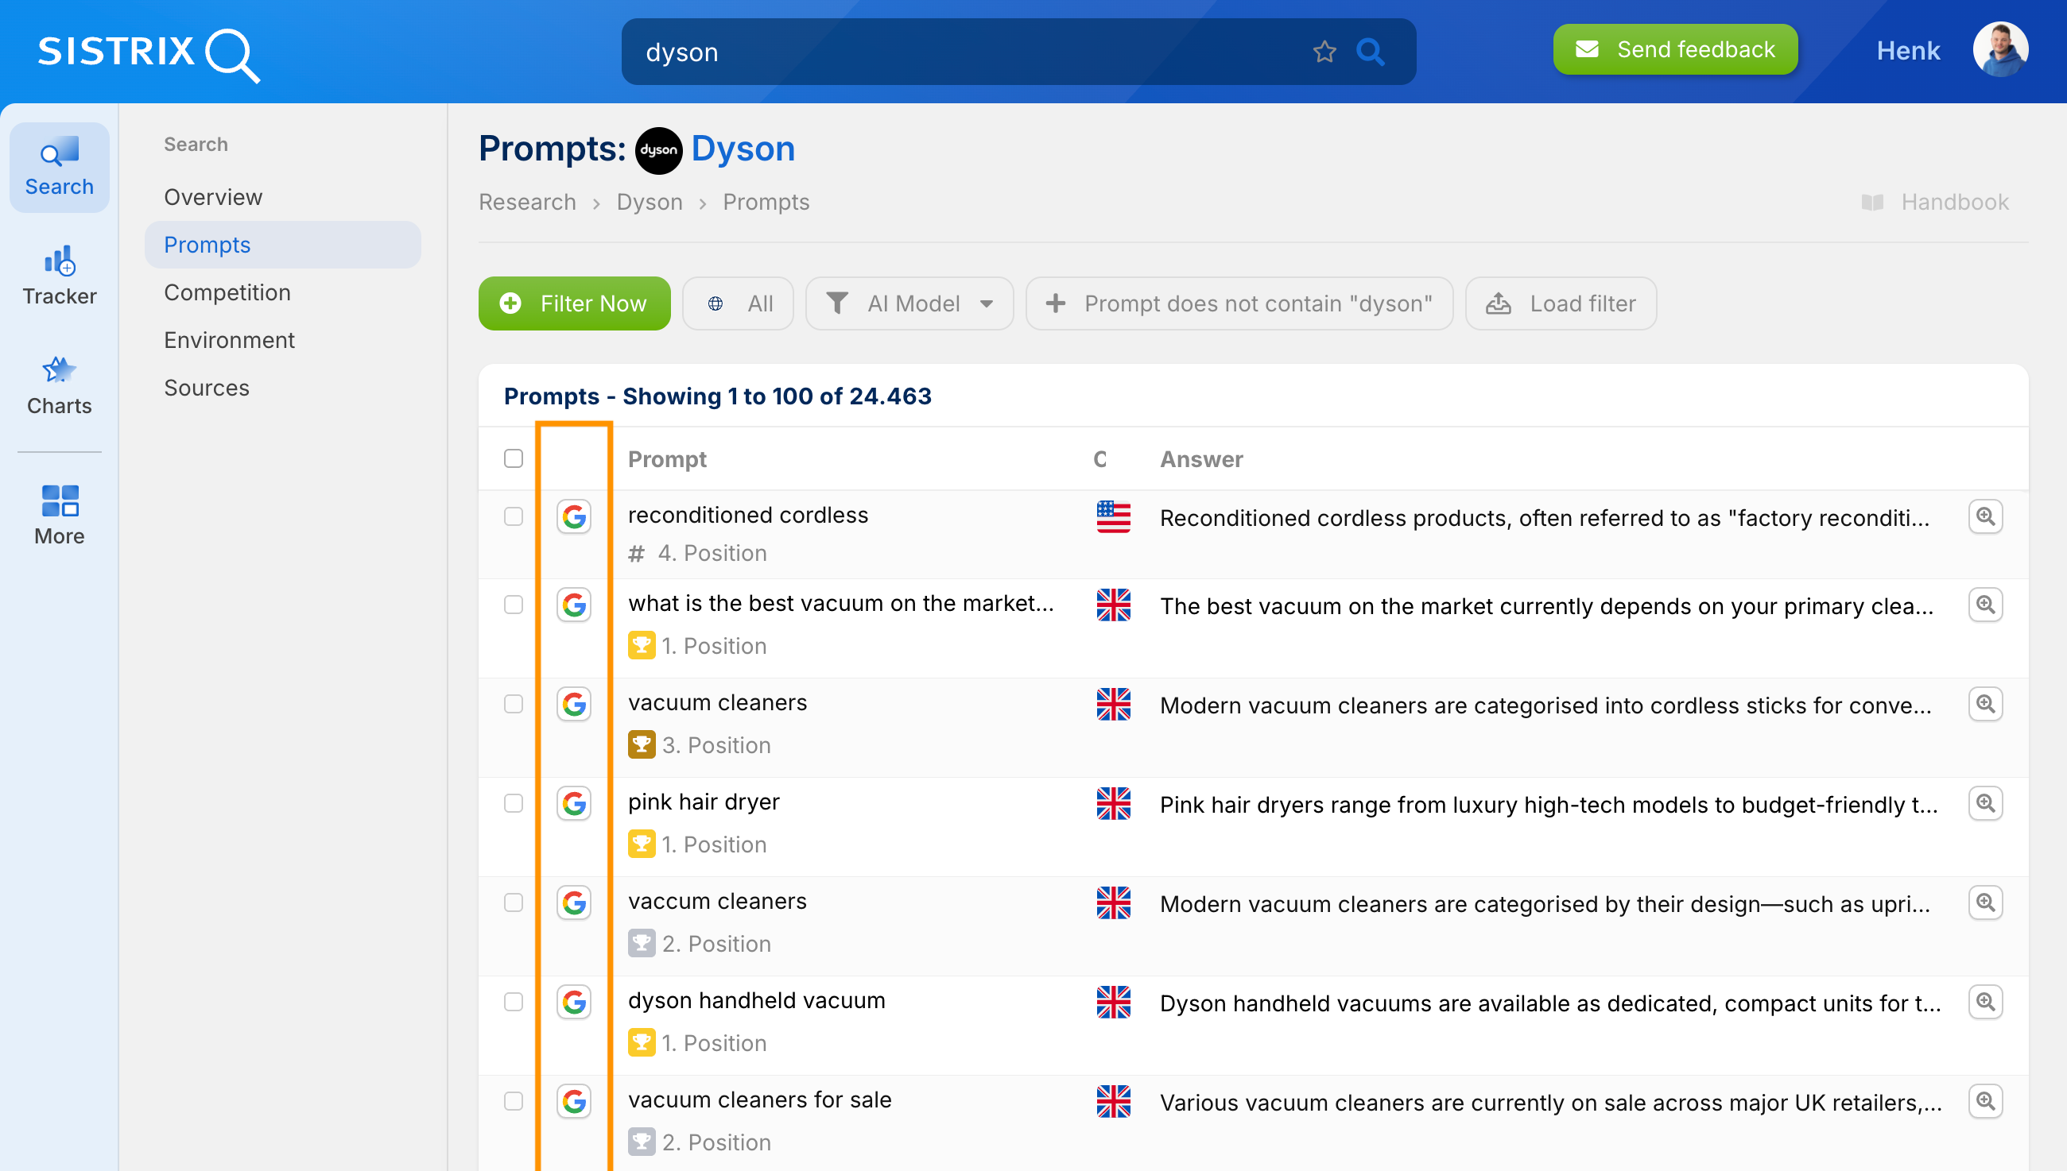This screenshot has width=2067, height=1171.
Task: Open the AI Model dropdown
Action: coord(909,303)
